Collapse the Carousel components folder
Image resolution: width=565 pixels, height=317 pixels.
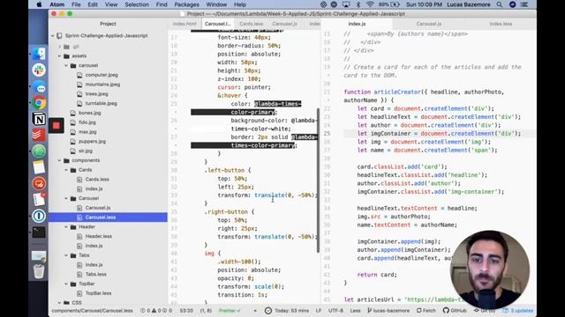pos(66,198)
